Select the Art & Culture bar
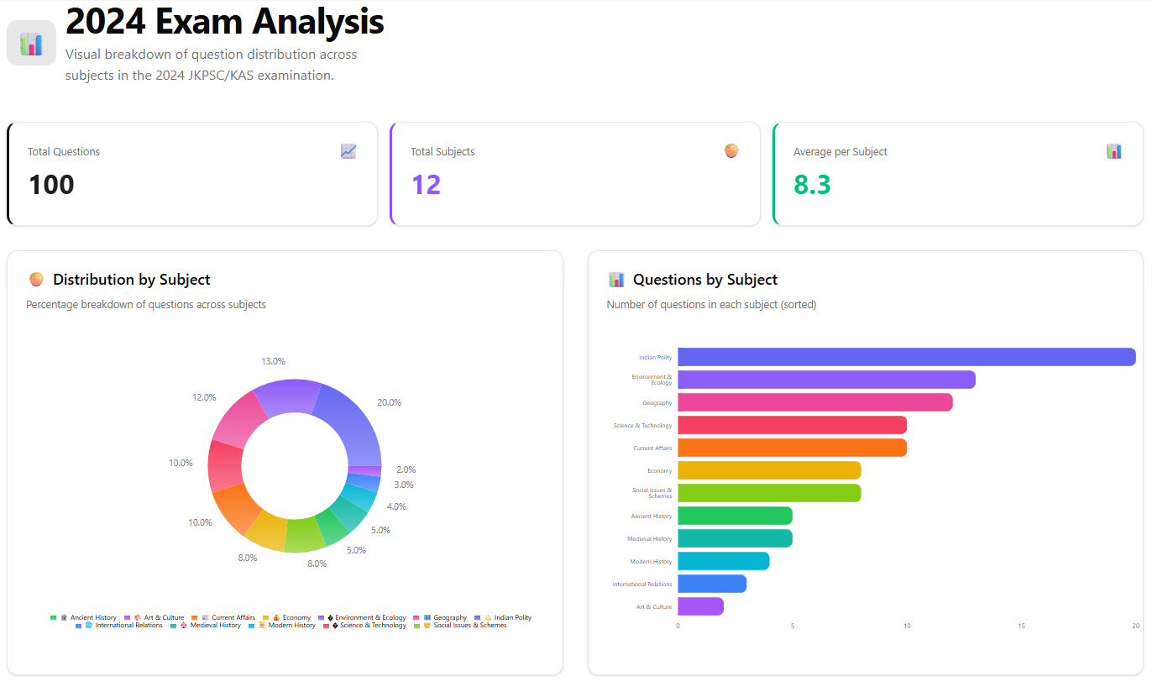Viewport: 1152px width, 687px height. pos(700,606)
